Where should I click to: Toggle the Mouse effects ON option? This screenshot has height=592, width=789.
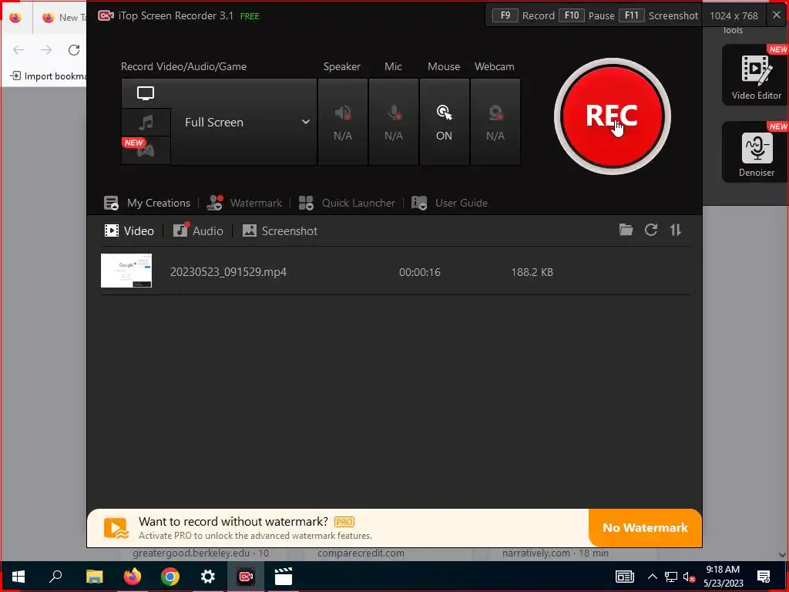click(445, 122)
